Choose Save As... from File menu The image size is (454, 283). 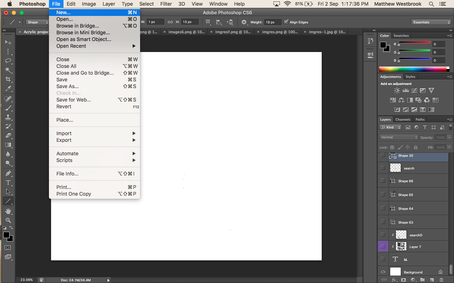[95, 86]
